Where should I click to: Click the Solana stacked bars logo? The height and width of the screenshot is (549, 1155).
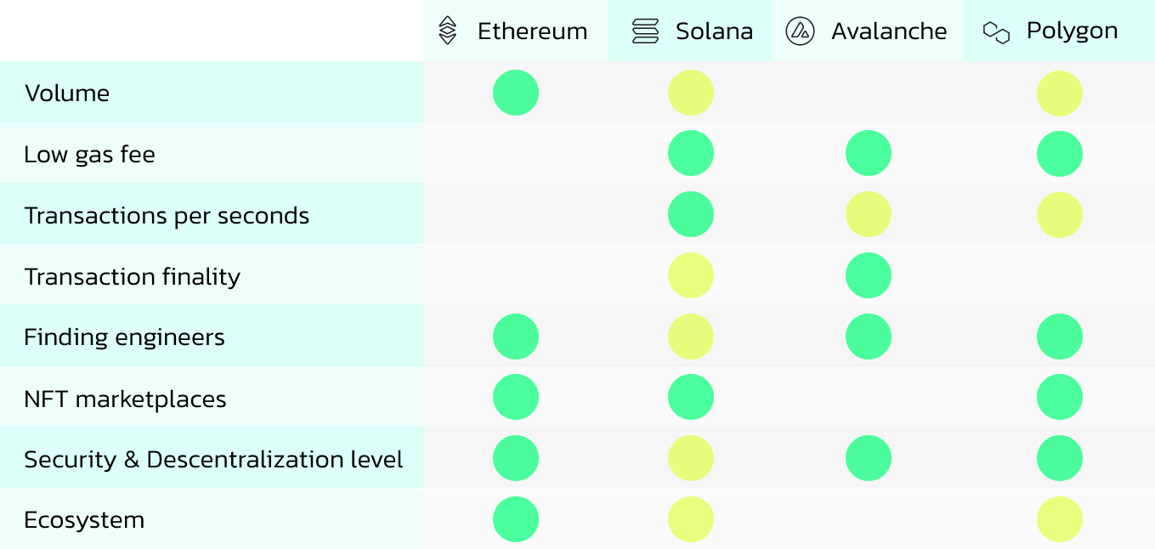point(646,31)
